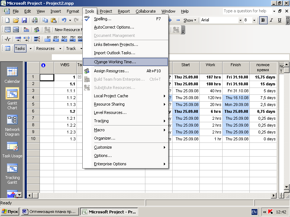
Task: Expand the Show outline level dropdown
Action: click(190, 20)
